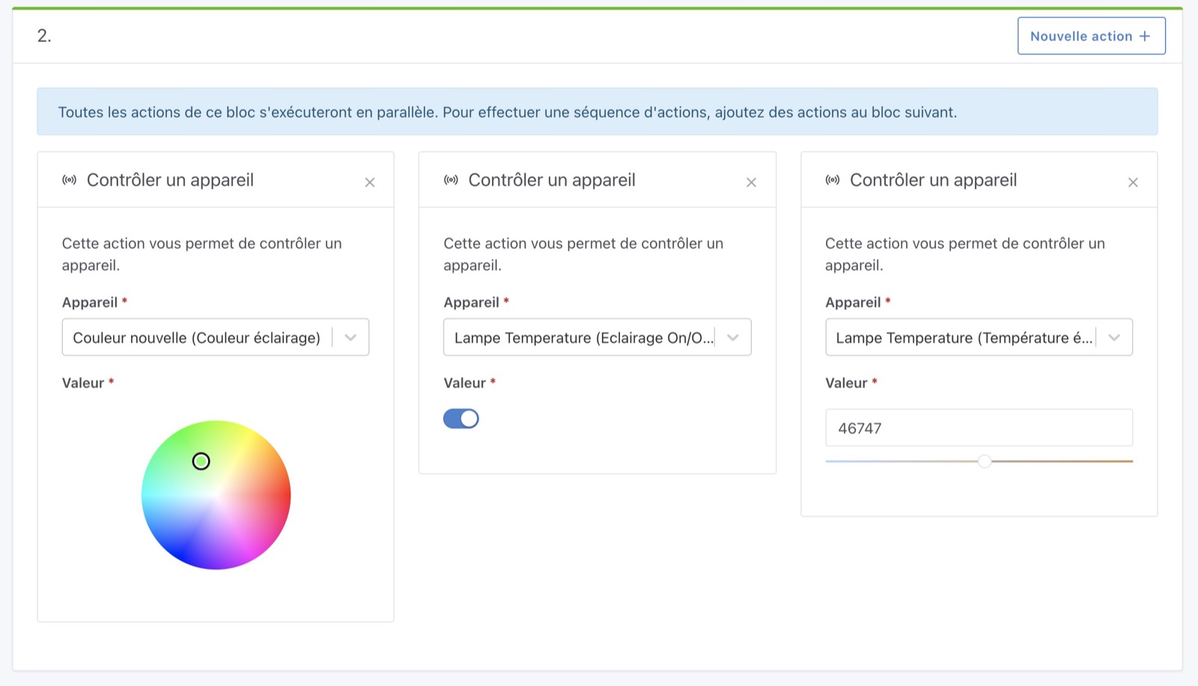The height and width of the screenshot is (686, 1198).
Task: Click the circular color selection marker
Action: pos(201,462)
